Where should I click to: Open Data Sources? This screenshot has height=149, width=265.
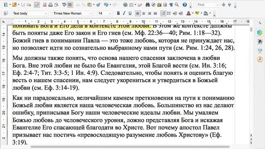tap(165, 5)
